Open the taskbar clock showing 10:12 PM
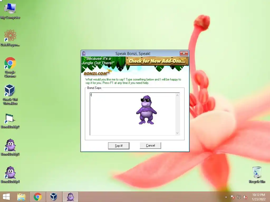Viewport: 270px width, 202px height. coord(258,197)
